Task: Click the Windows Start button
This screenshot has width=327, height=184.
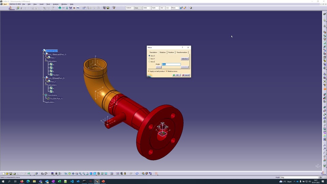Action: [x=3, y=182]
